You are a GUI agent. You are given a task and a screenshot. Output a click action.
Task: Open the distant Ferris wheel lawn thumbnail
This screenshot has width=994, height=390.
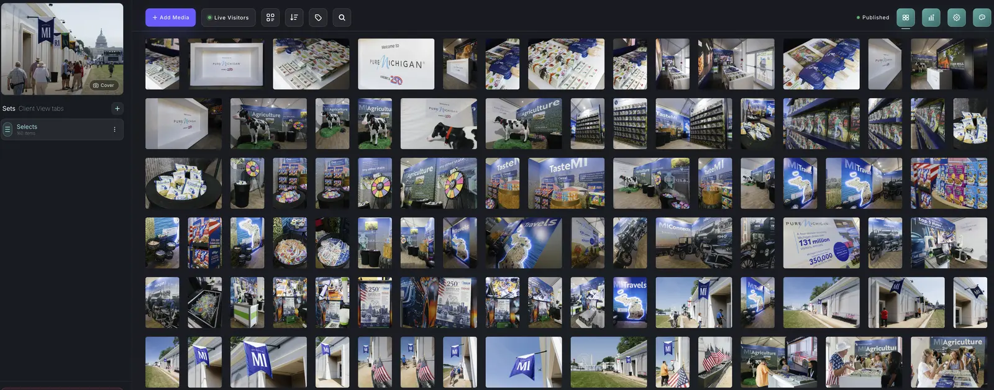point(609,362)
